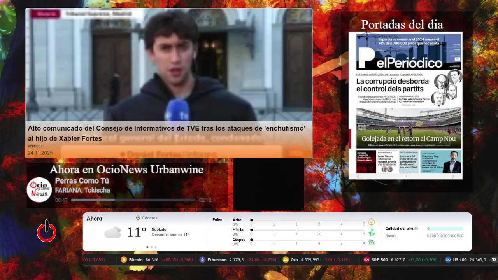Screen dimensions: 498x280
Task: Click the cloudy weather icon
Action: [x=112, y=233]
